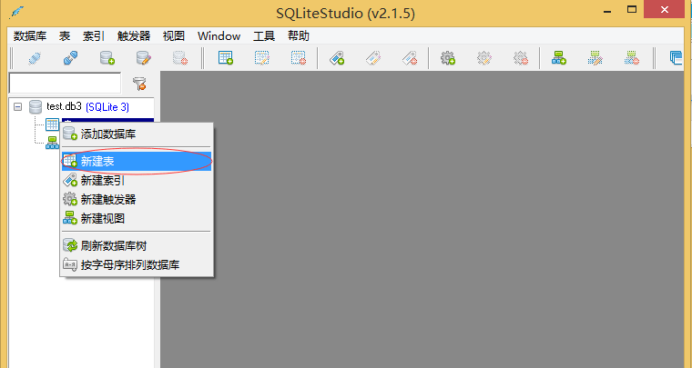This screenshot has width=692, height=368.
Task: Open the 工具 menu
Action: click(x=264, y=36)
